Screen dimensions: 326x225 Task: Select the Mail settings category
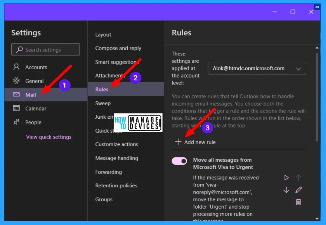46,95
